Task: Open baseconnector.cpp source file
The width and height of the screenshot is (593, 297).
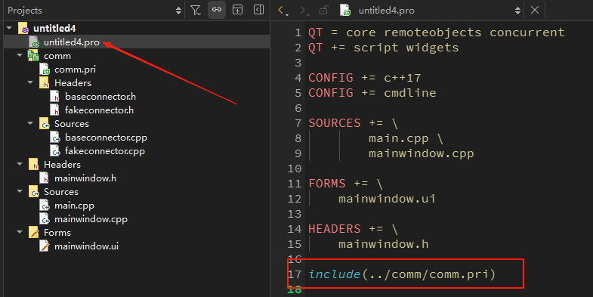Action: pyautogui.click(x=106, y=138)
